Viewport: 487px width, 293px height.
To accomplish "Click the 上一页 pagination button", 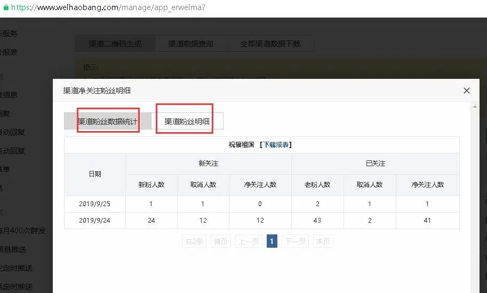I will tap(249, 241).
